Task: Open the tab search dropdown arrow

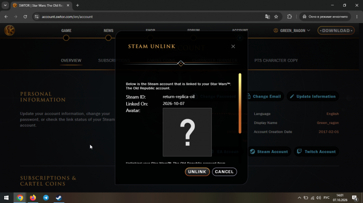Action: pyautogui.click(x=5, y=5)
